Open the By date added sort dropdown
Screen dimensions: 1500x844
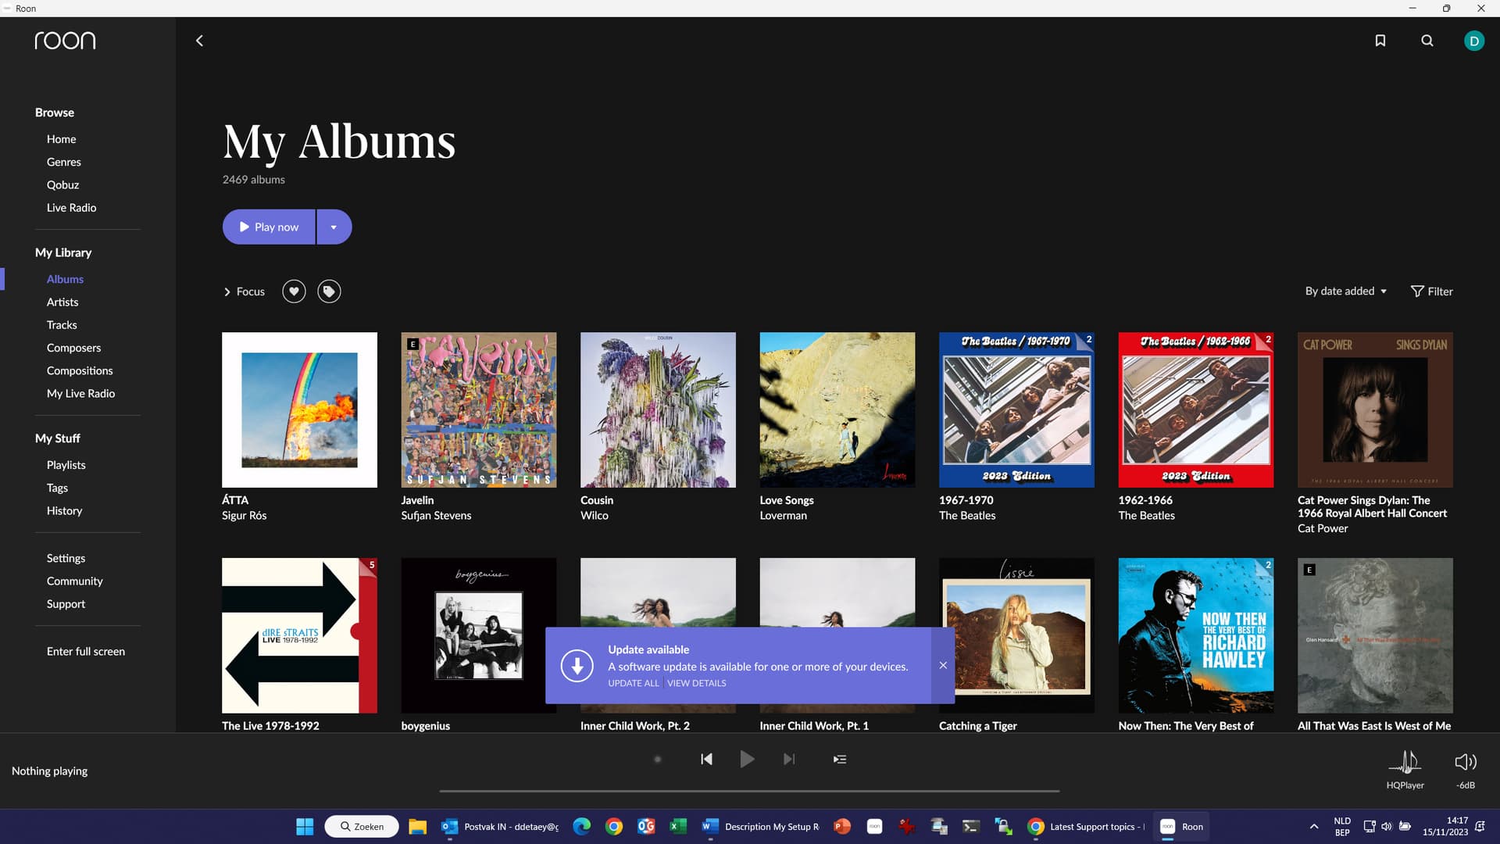(x=1346, y=291)
